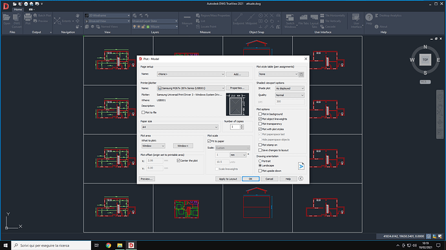
Task: Open Named Views in the View panel
Action: click(x=107, y=26)
